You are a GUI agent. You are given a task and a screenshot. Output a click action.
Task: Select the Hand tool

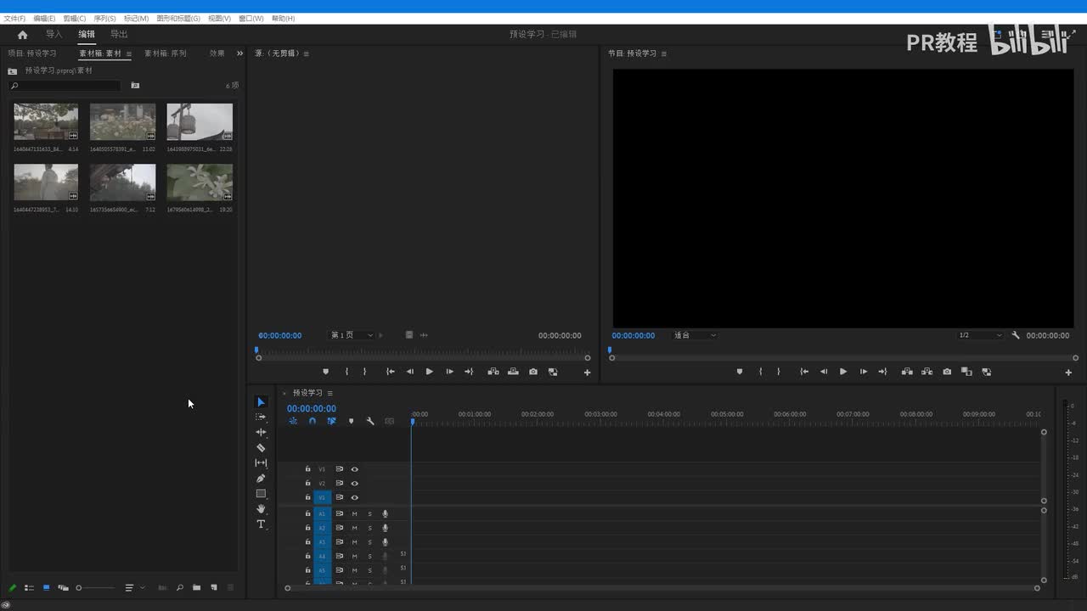coord(261,509)
